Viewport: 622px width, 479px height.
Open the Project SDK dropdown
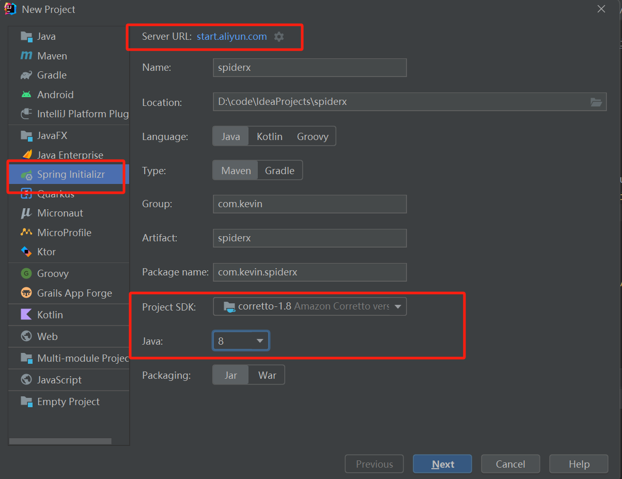(310, 306)
